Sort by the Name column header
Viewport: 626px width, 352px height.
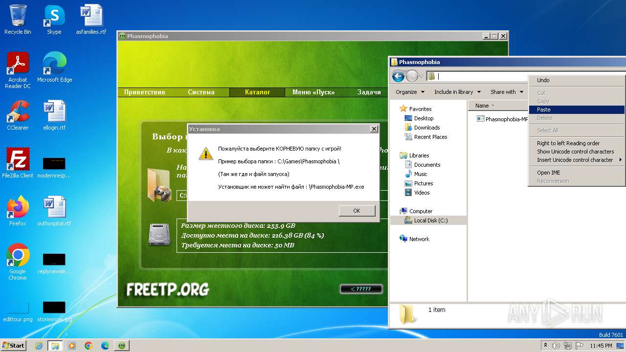(498, 106)
